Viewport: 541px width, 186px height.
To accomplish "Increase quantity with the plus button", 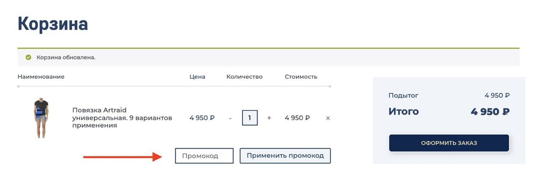I will pyautogui.click(x=269, y=118).
